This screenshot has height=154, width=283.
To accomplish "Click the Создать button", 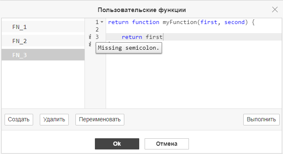I will 19,120.
